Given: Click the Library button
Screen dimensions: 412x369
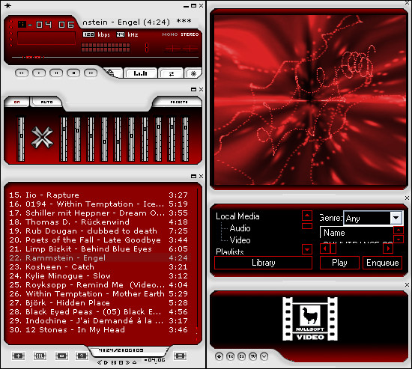Looking at the screenshot, I should pyautogui.click(x=263, y=263).
